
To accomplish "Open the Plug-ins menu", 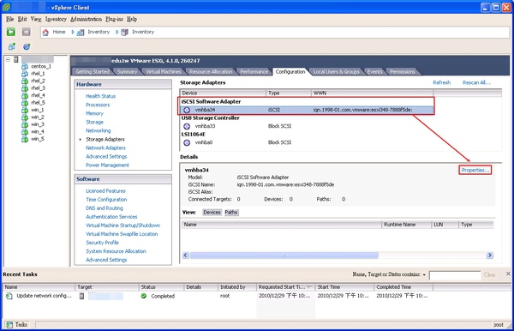I will pyautogui.click(x=115, y=19).
